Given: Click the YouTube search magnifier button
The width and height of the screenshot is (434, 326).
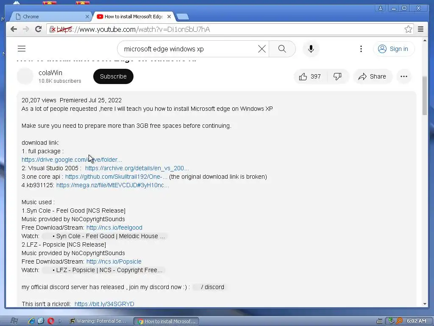Looking at the screenshot, I should point(282,49).
